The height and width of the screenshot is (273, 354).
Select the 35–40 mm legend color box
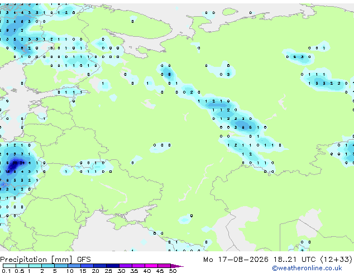tap(138, 266)
